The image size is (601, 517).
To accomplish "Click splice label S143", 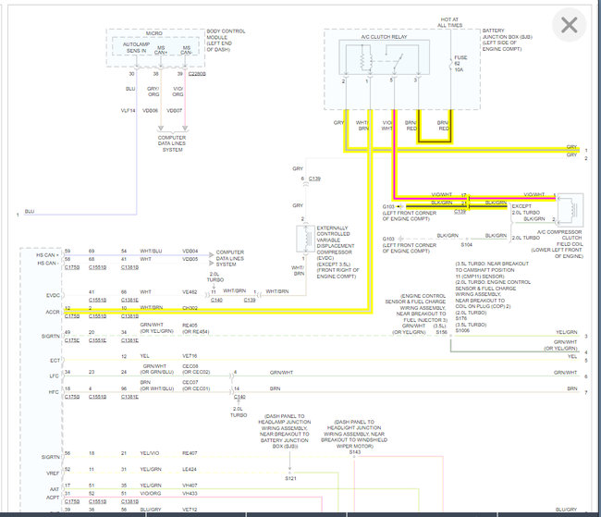I will [x=355, y=452].
